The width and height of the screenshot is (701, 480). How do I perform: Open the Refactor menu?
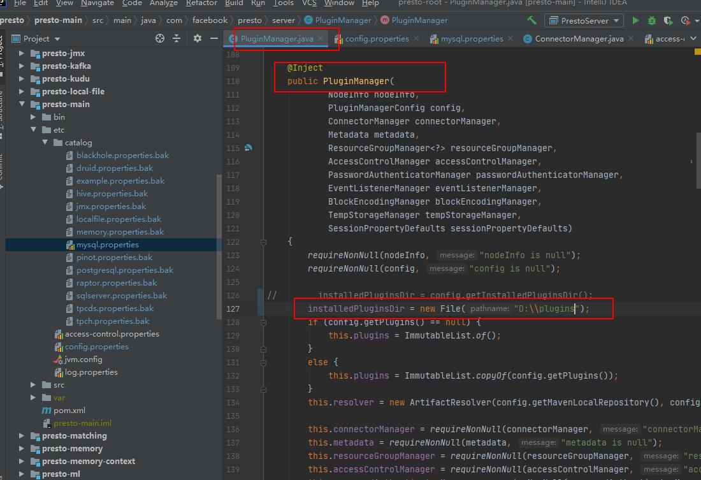[201, 3]
